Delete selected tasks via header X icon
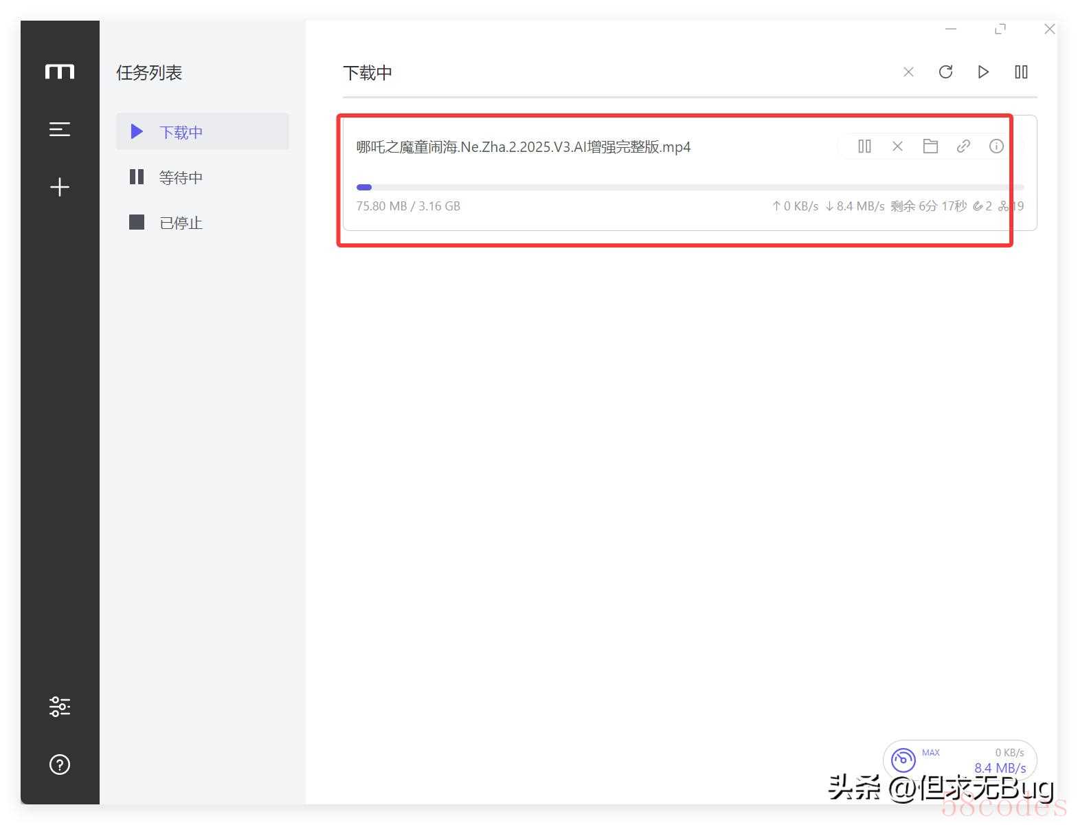 tap(908, 72)
